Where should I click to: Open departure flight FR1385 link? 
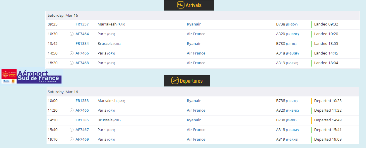[x=82, y=120]
